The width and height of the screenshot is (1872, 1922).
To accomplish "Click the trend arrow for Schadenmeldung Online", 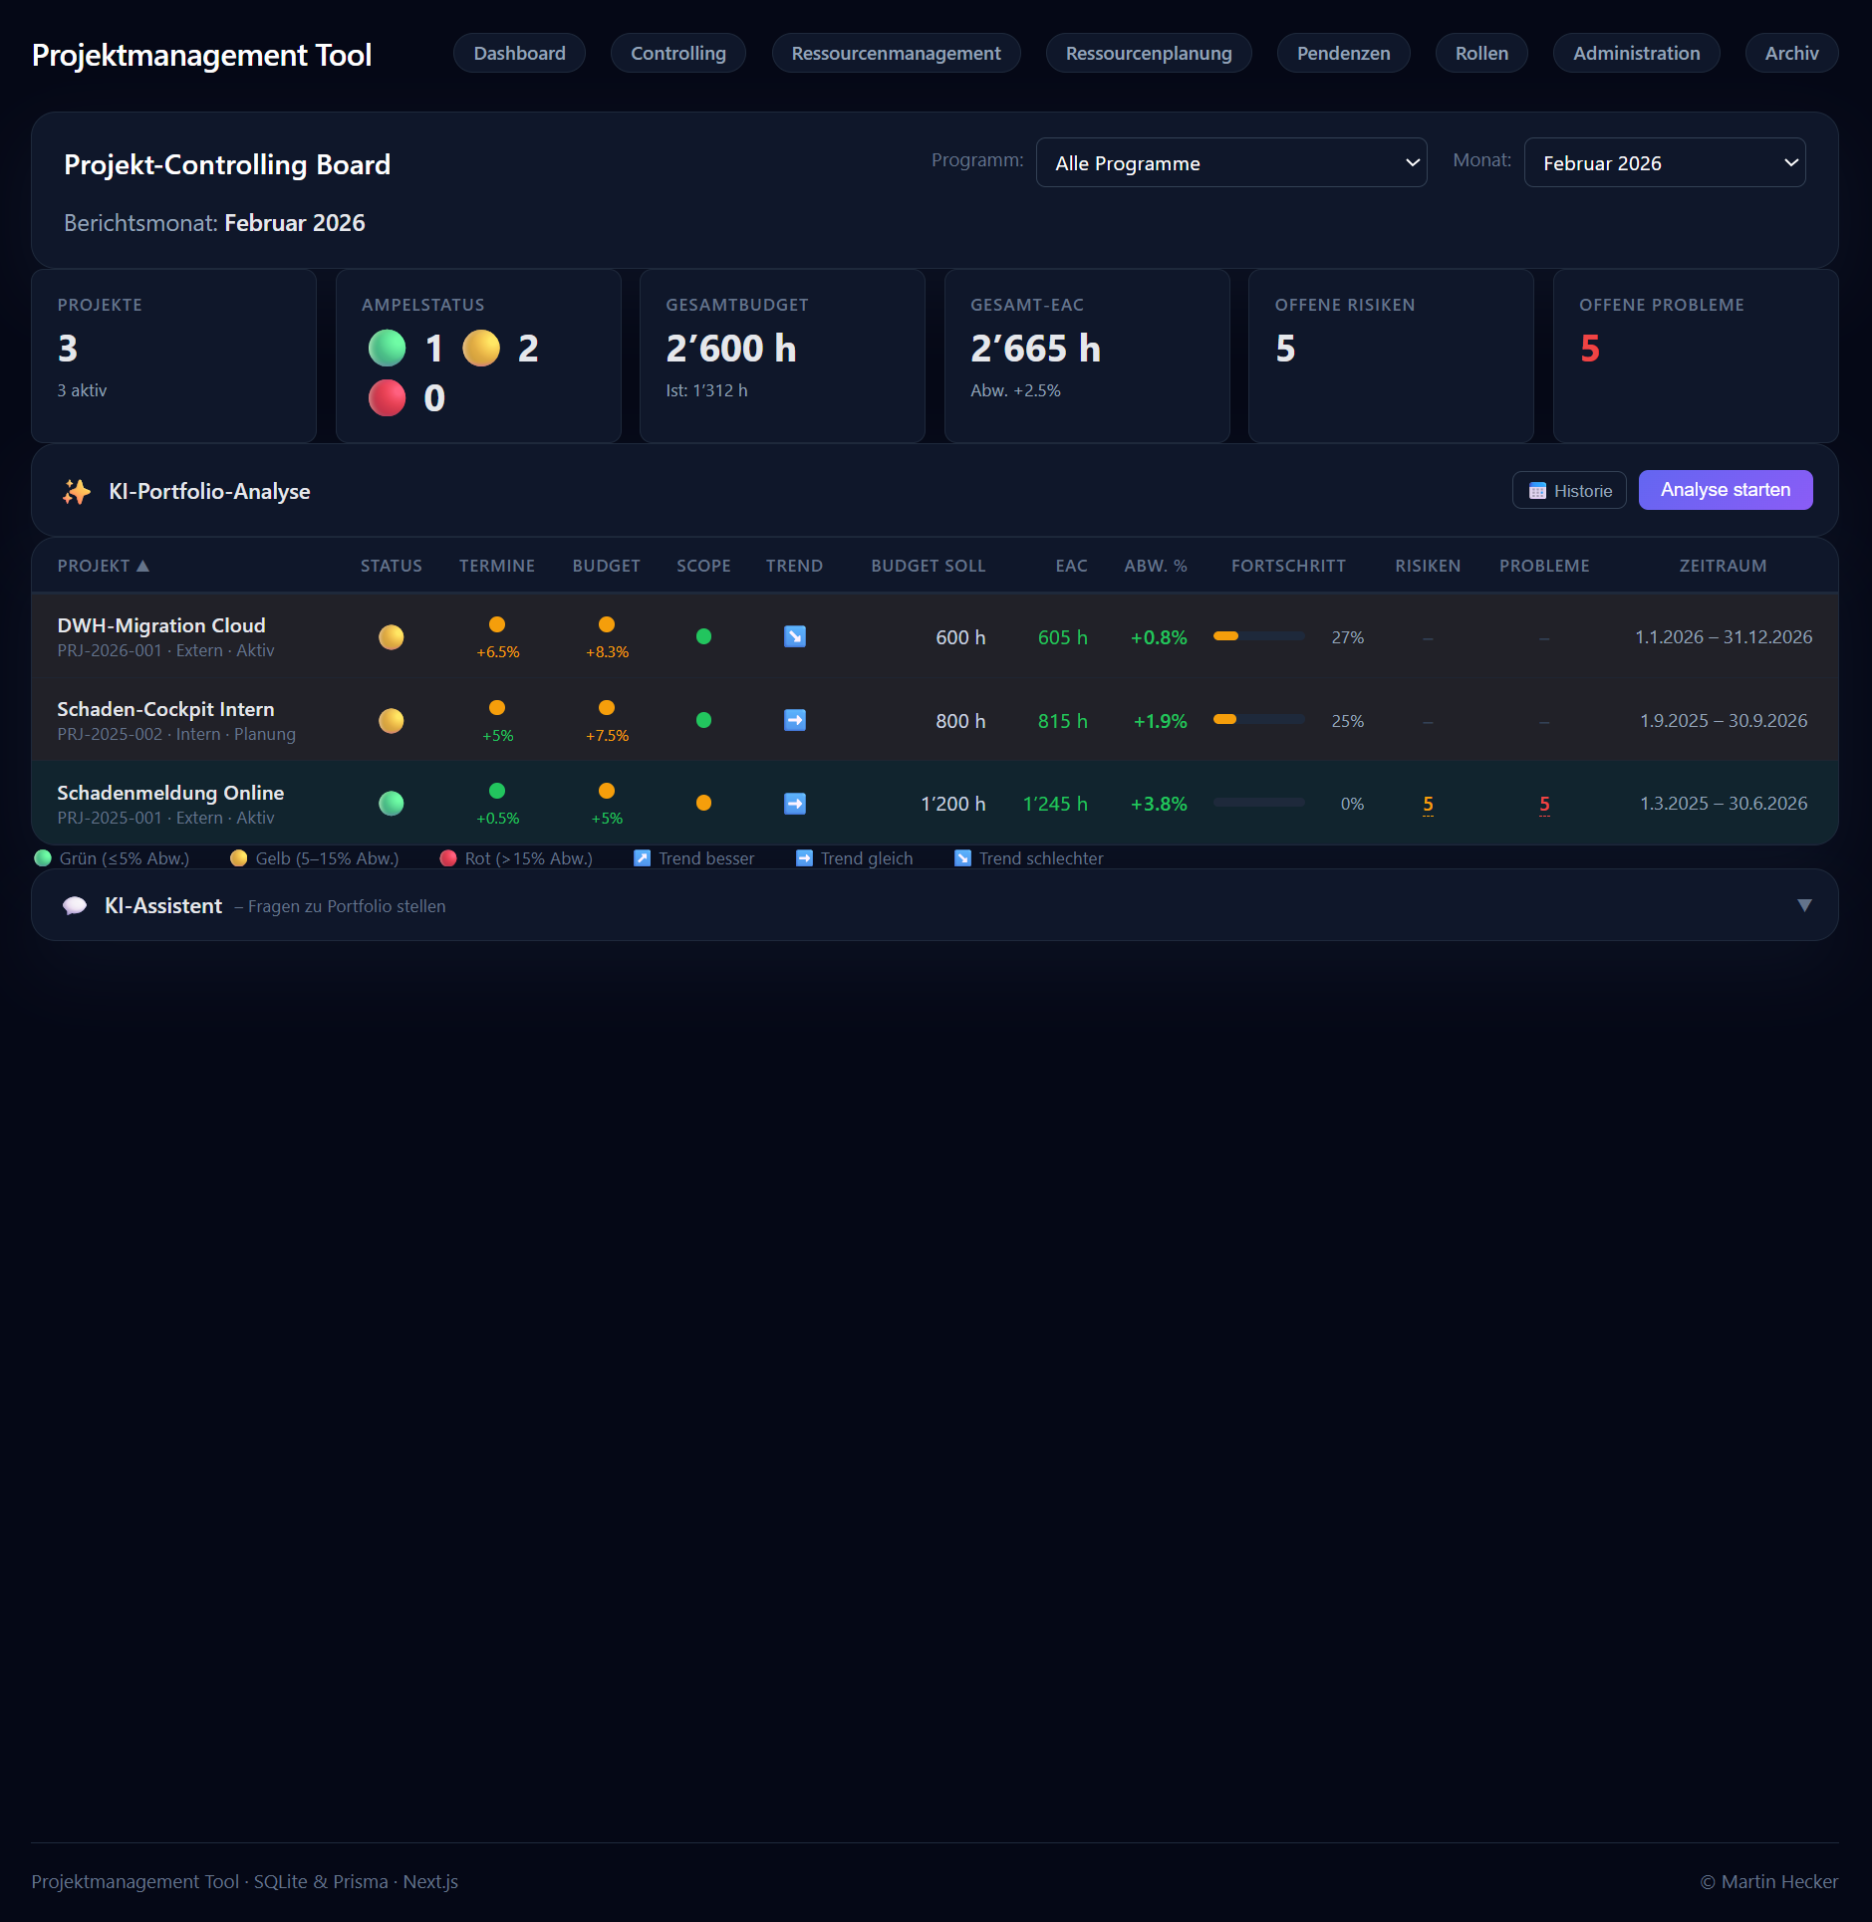I will coord(795,804).
